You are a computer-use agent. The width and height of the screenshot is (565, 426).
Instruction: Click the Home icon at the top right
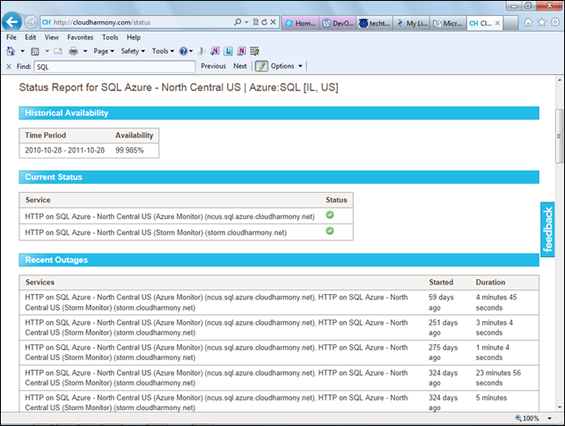(x=528, y=22)
